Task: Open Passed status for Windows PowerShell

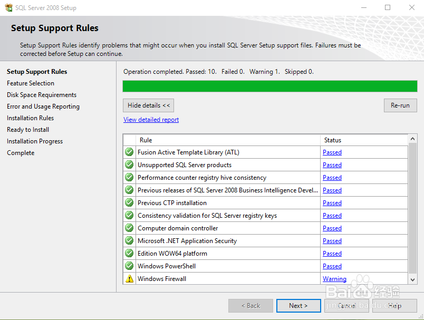Action: click(x=332, y=266)
